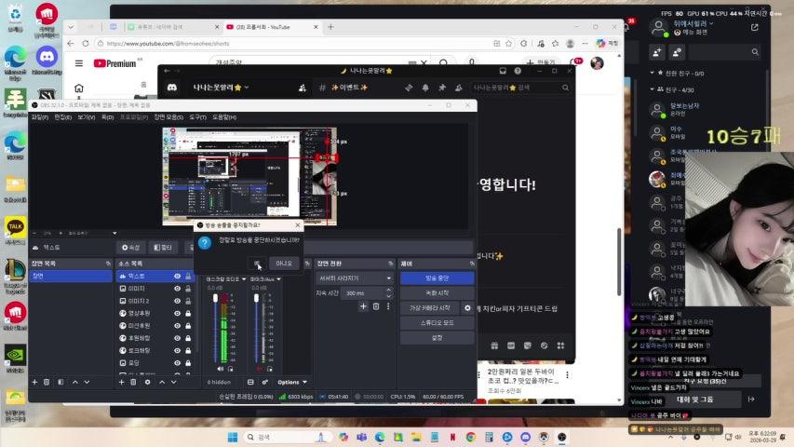Viewport: 794px width, 447px height.
Task: Open the scene transition type dropdown
Action: click(355, 278)
